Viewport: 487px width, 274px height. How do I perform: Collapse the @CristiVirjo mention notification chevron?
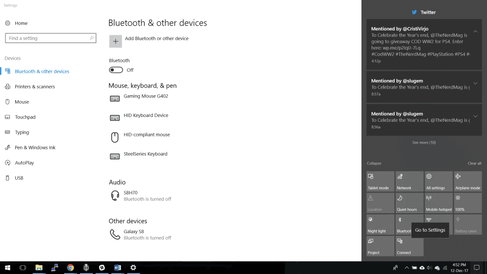pyautogui.click(x=476, y=31)
